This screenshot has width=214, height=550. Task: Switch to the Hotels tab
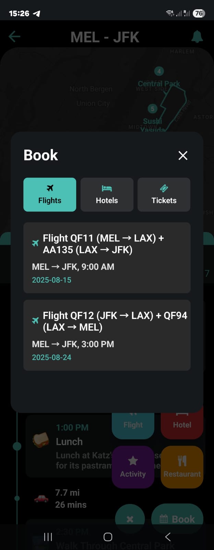[x=107, y=195]
